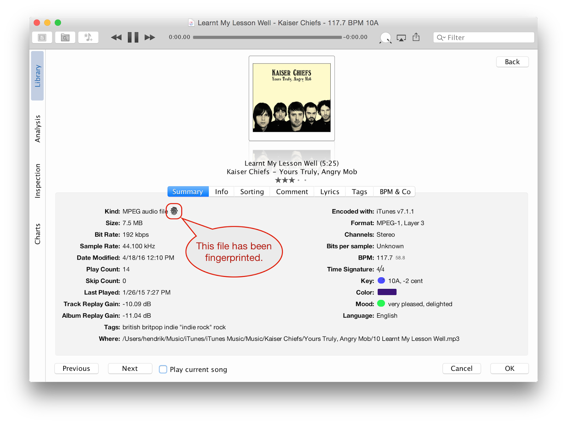Screen dimensions: 567x424
Task: Click the BPM value 117.7
Action: 384,258
